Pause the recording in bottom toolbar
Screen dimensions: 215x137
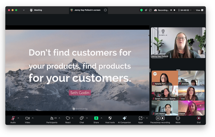(x=158, y=118)
